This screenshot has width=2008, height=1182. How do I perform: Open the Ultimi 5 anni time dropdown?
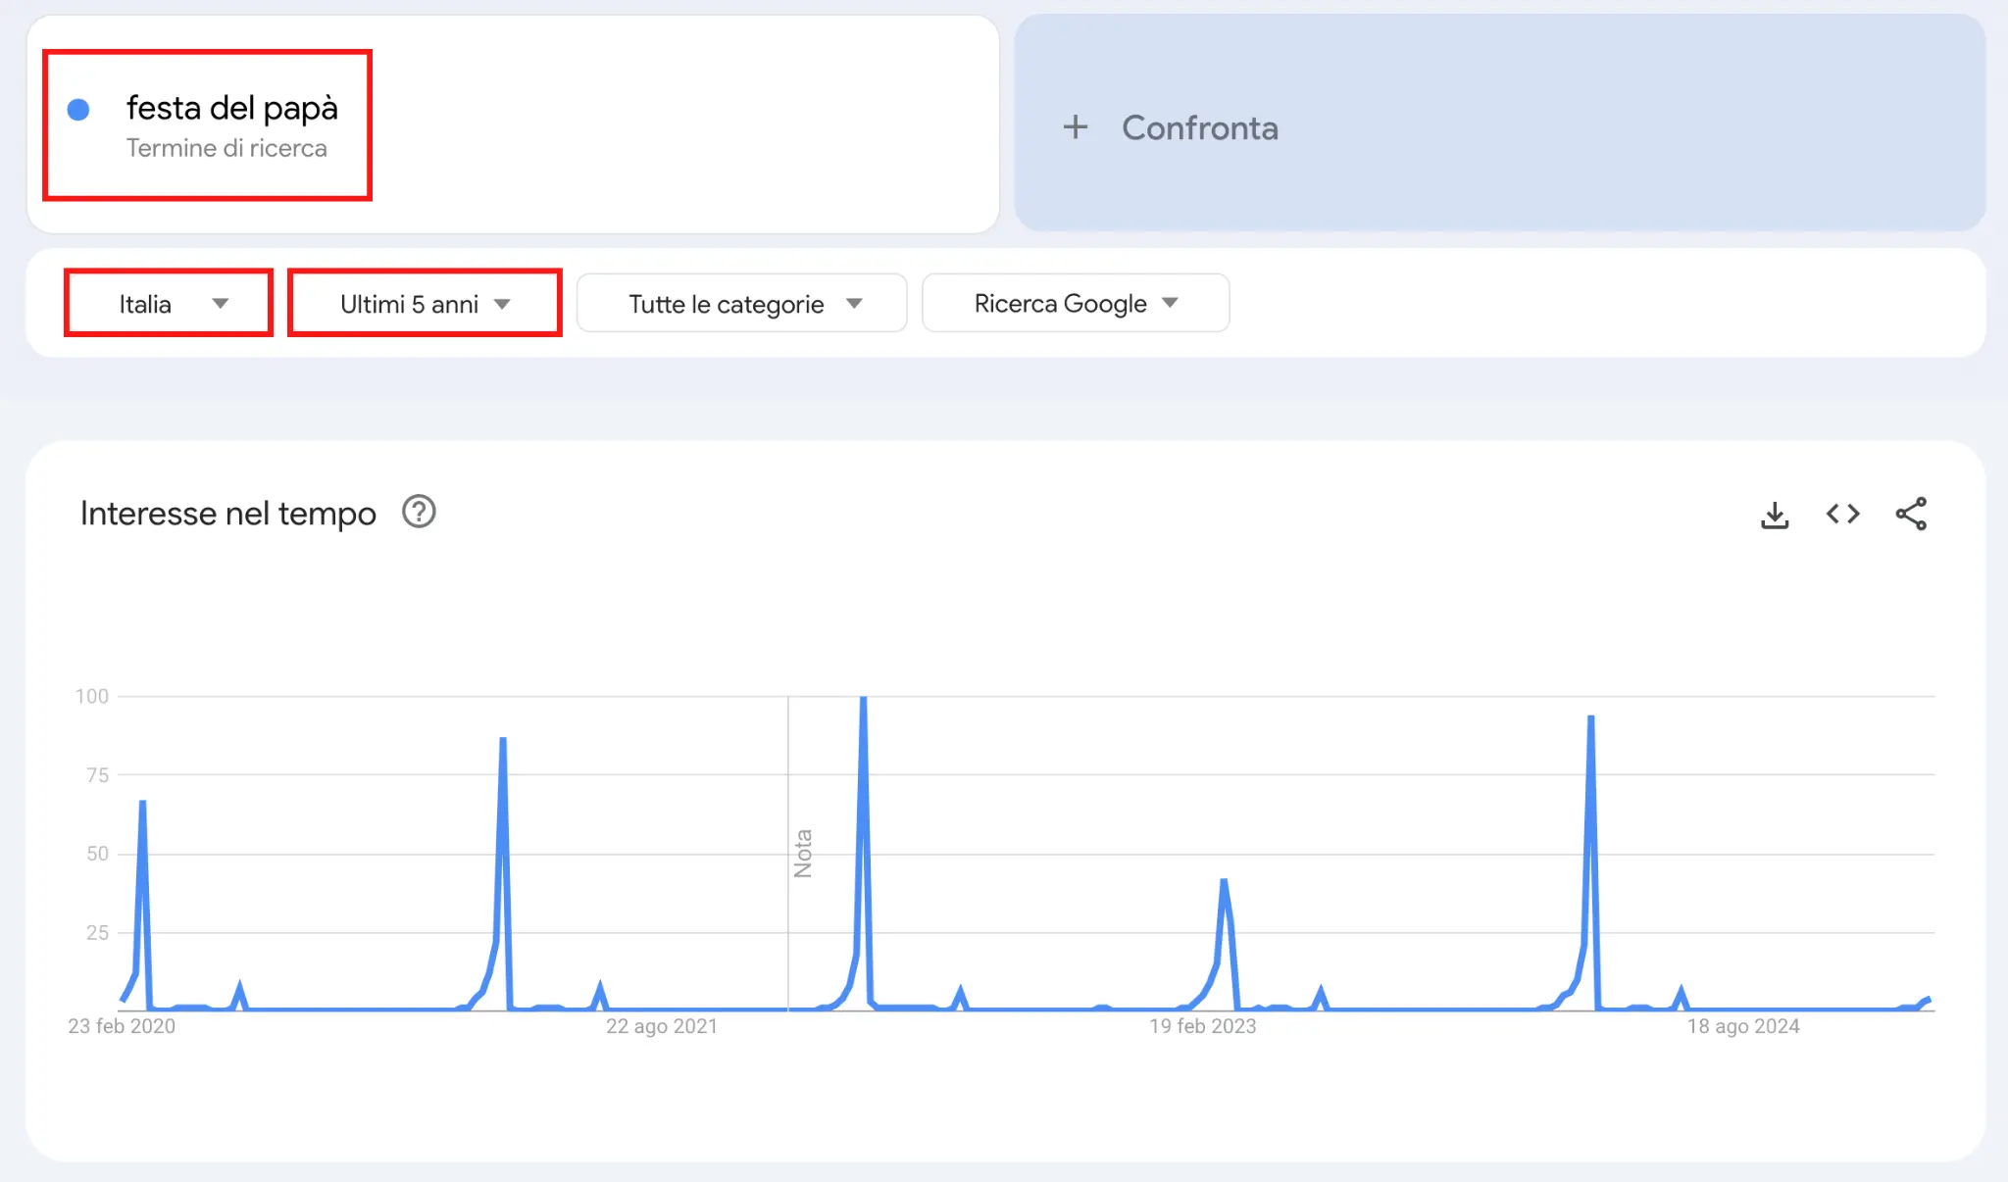tap(425, 304)
